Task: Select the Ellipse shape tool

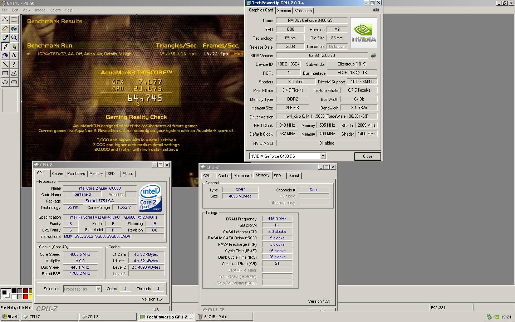Action: pyautogui.click(x=5, y=82)
